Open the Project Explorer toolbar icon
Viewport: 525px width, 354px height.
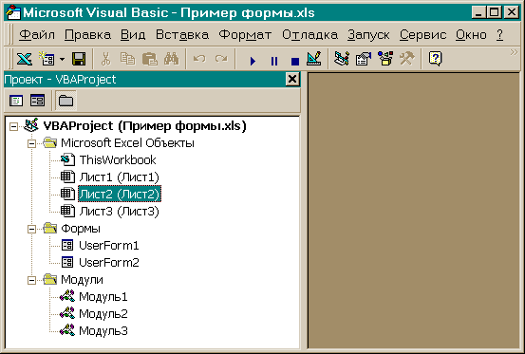click(x=342, y=59)
